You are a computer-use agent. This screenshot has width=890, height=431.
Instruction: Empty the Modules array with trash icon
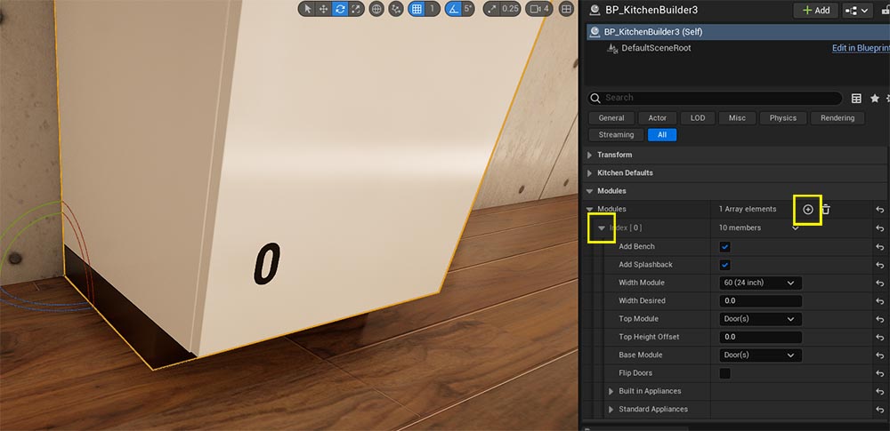pyautogui.click(x=827, y=209)
